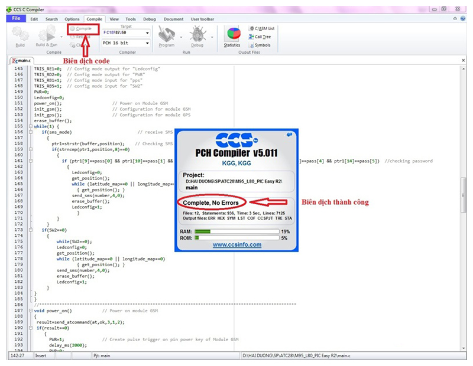The height and width of the screenshot is (366, 473).
Task: Select the main.c file tab
Action: click(x=22, y=61)
